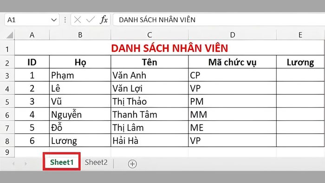Click the formula bar options dots handle
Screen dimensions: 325x183
[x=65, y=20]
